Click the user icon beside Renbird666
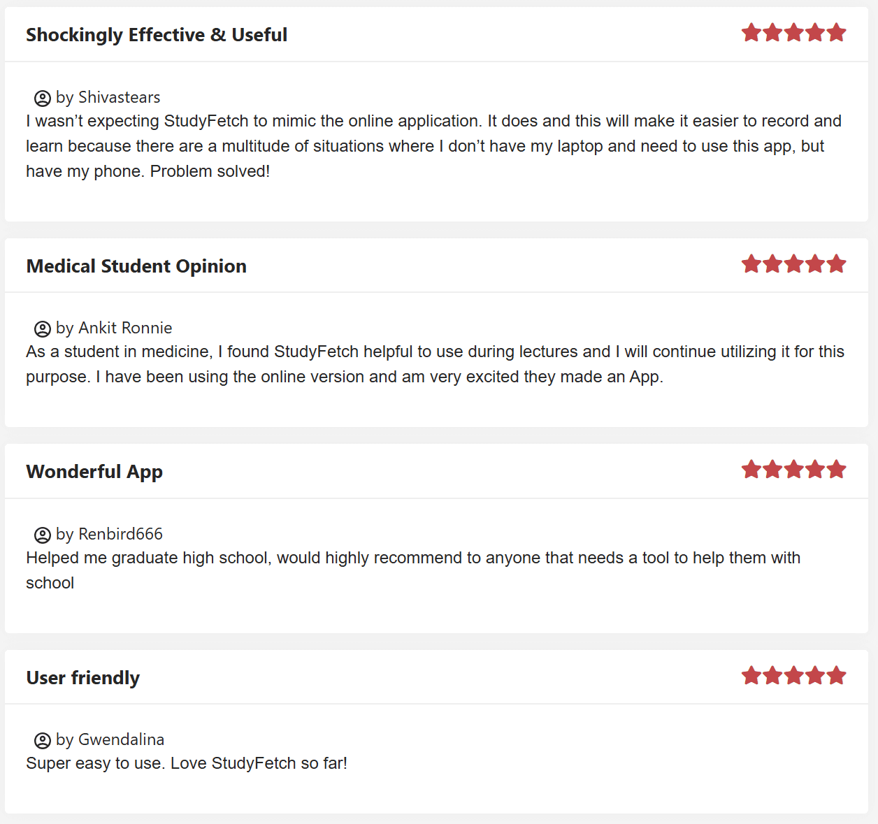The height and width of the screenshot is (824, 878). coord(43,535)
